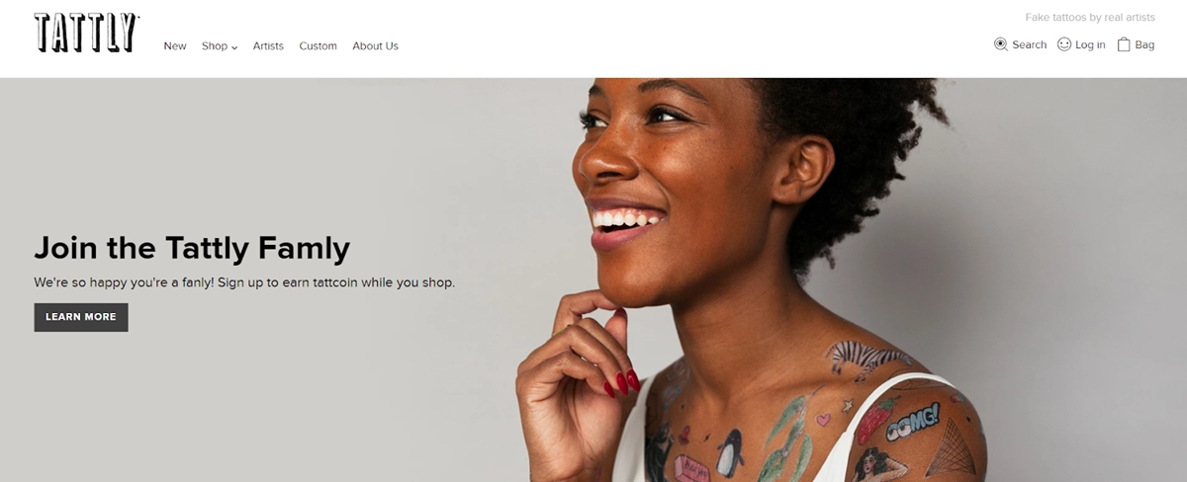Select Custom in the navigation bar
This screenshot has height=482, width=1187.
pos(318,46)
